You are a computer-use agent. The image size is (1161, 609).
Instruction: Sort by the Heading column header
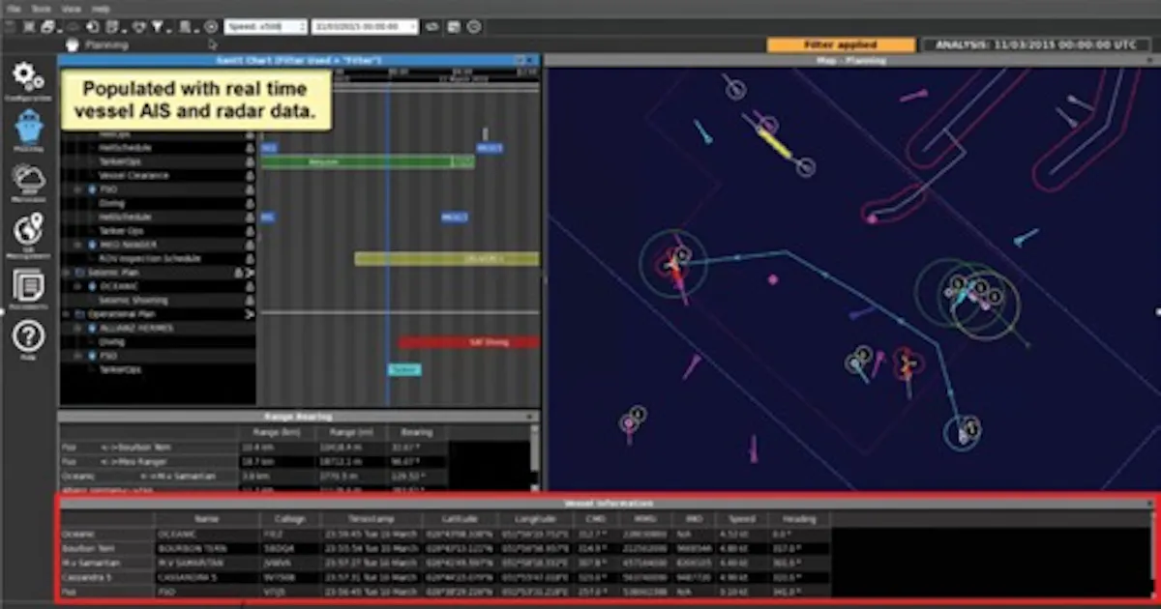pos(799,519)
